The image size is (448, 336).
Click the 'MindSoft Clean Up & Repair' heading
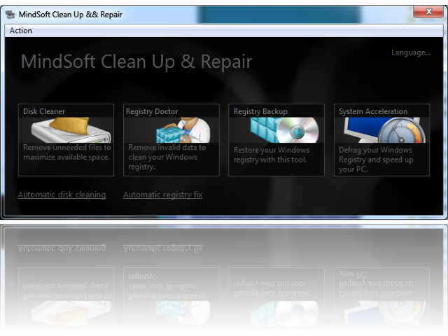pyautogui.click(x=136, y=62)
